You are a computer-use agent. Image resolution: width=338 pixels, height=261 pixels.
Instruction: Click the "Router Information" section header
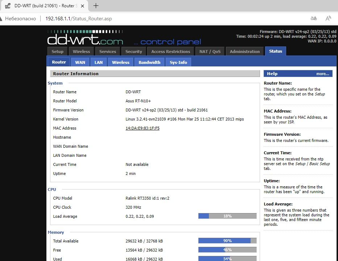[x=155, y=74]
